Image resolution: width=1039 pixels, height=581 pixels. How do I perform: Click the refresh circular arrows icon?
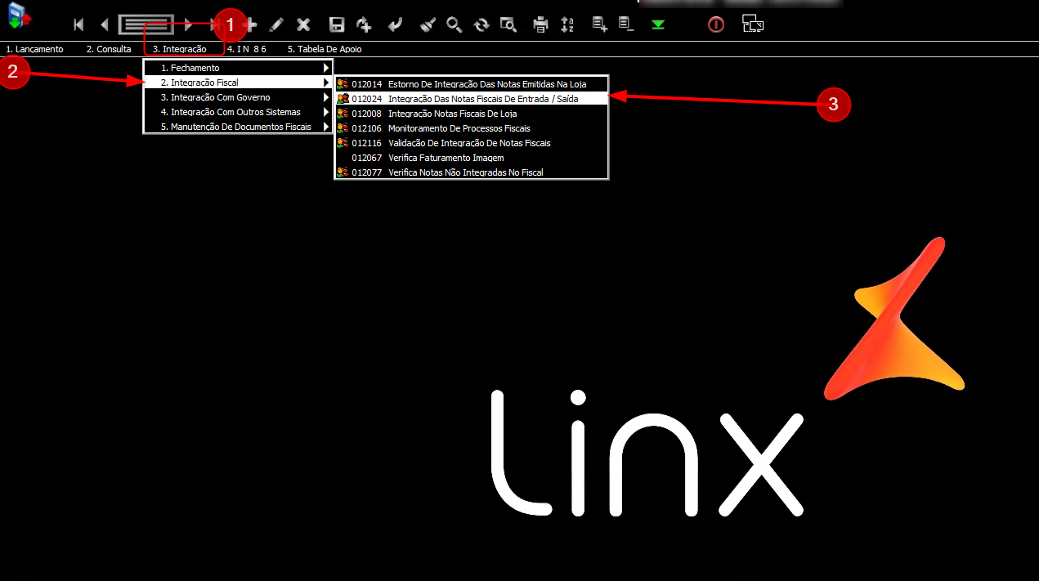click(481, 25)
